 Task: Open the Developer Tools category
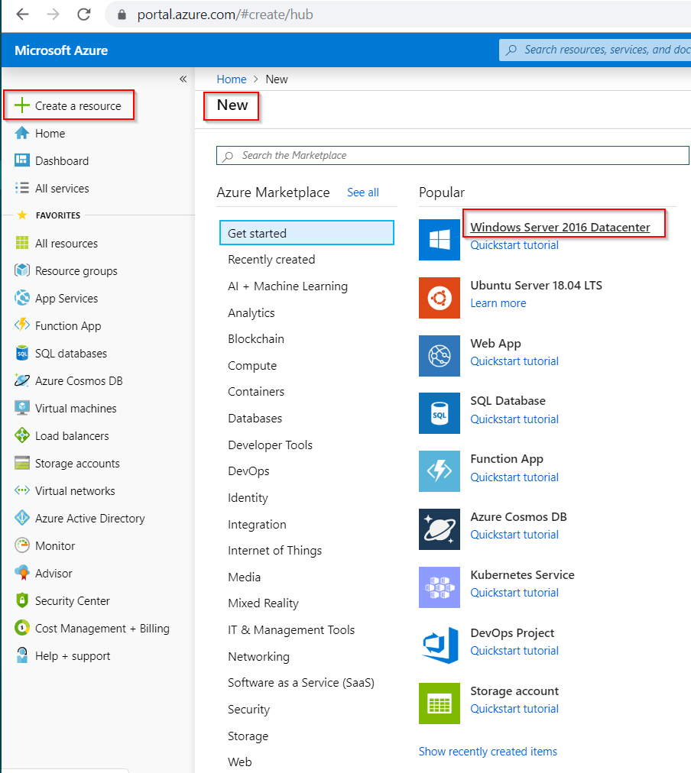(271, 445)
